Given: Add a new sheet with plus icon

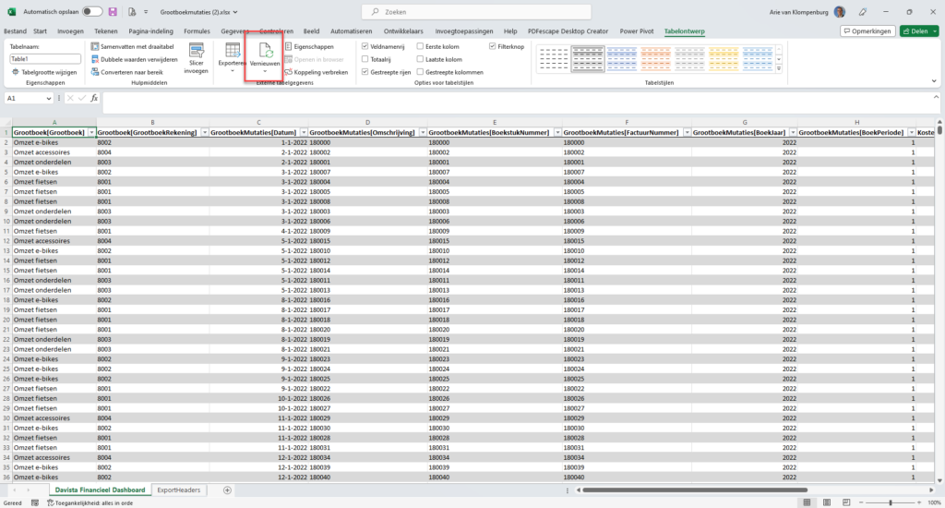Looking at the screenshot, I should [227, 490].
